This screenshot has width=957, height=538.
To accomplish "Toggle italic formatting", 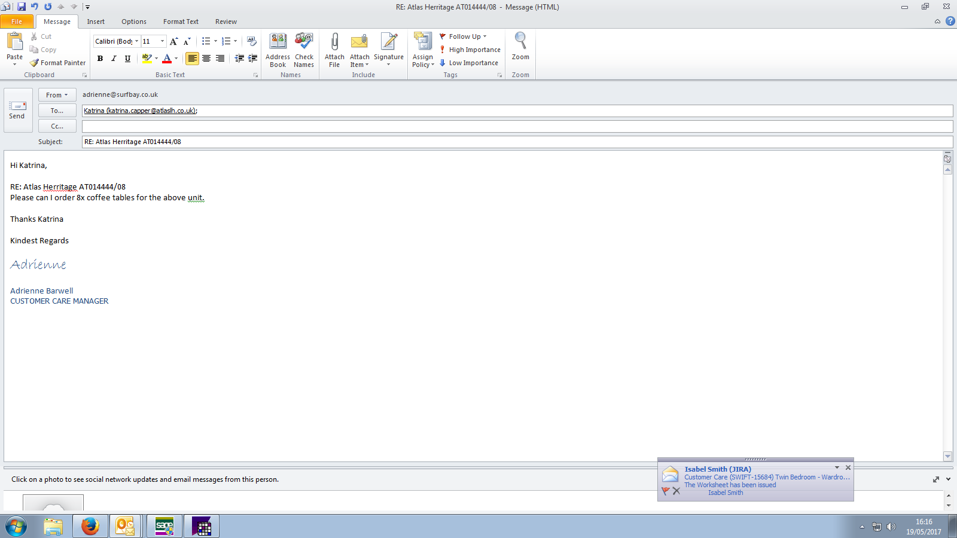I will 114,59.
